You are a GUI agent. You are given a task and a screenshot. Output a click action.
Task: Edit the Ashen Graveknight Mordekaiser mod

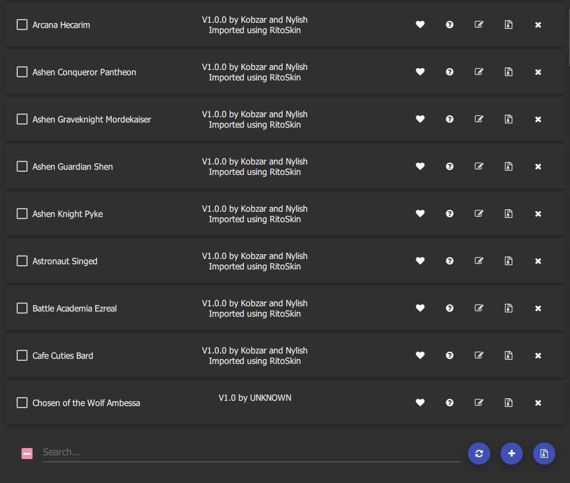479,119
